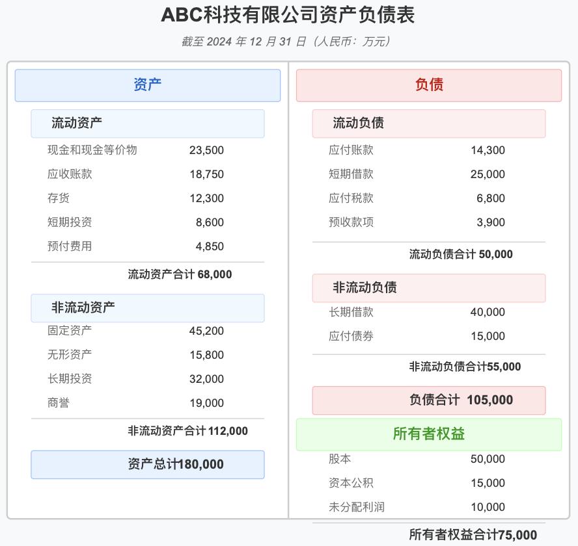
Task: Click the 负债合计 105,000 total bar
Action: click(x=429, y=400)
